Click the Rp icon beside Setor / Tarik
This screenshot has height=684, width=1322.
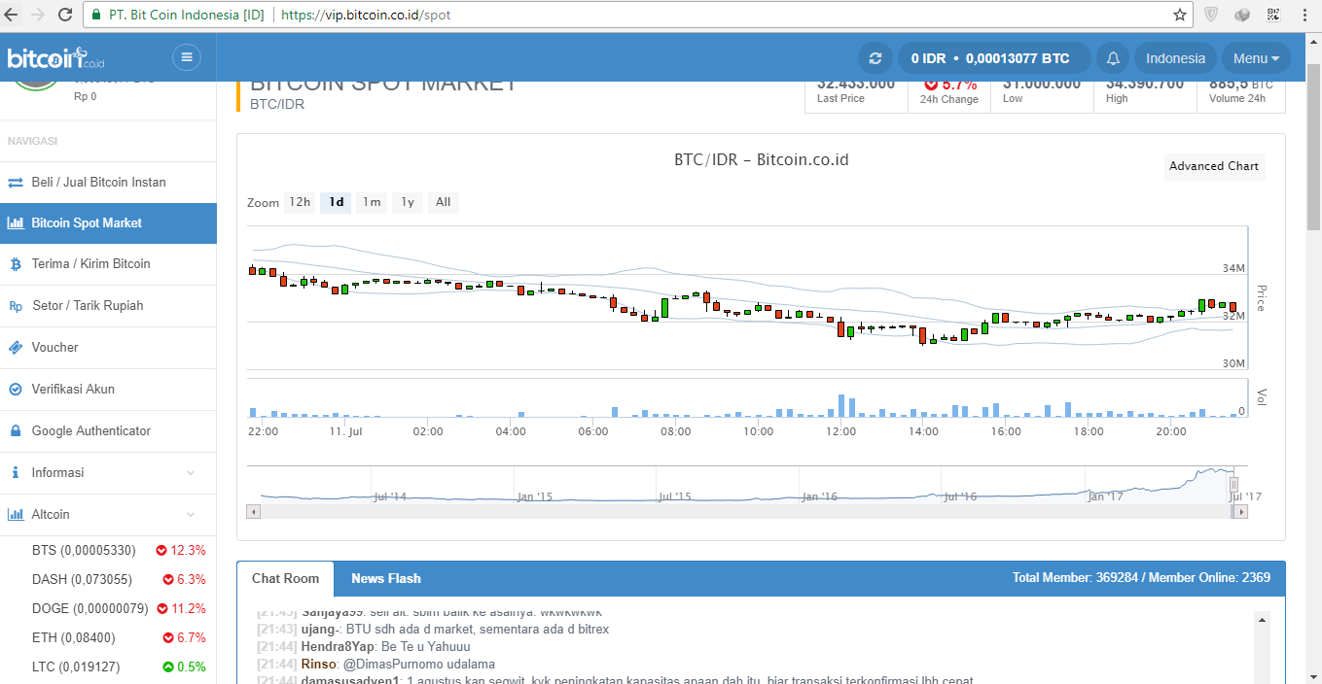click(x=16, y=306)
